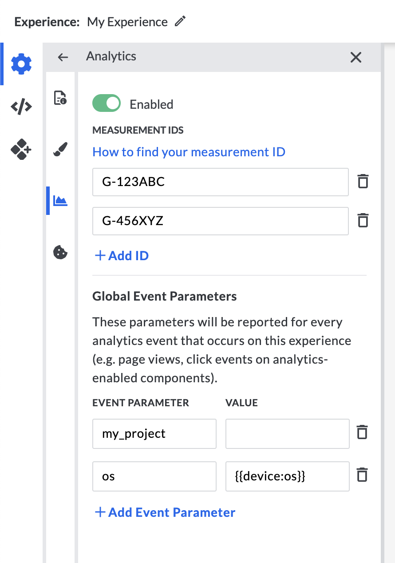395x563 pixels.
Task: Open the settings gear sidebar icon
Action: pyautogui.click(x=21, y=64)
